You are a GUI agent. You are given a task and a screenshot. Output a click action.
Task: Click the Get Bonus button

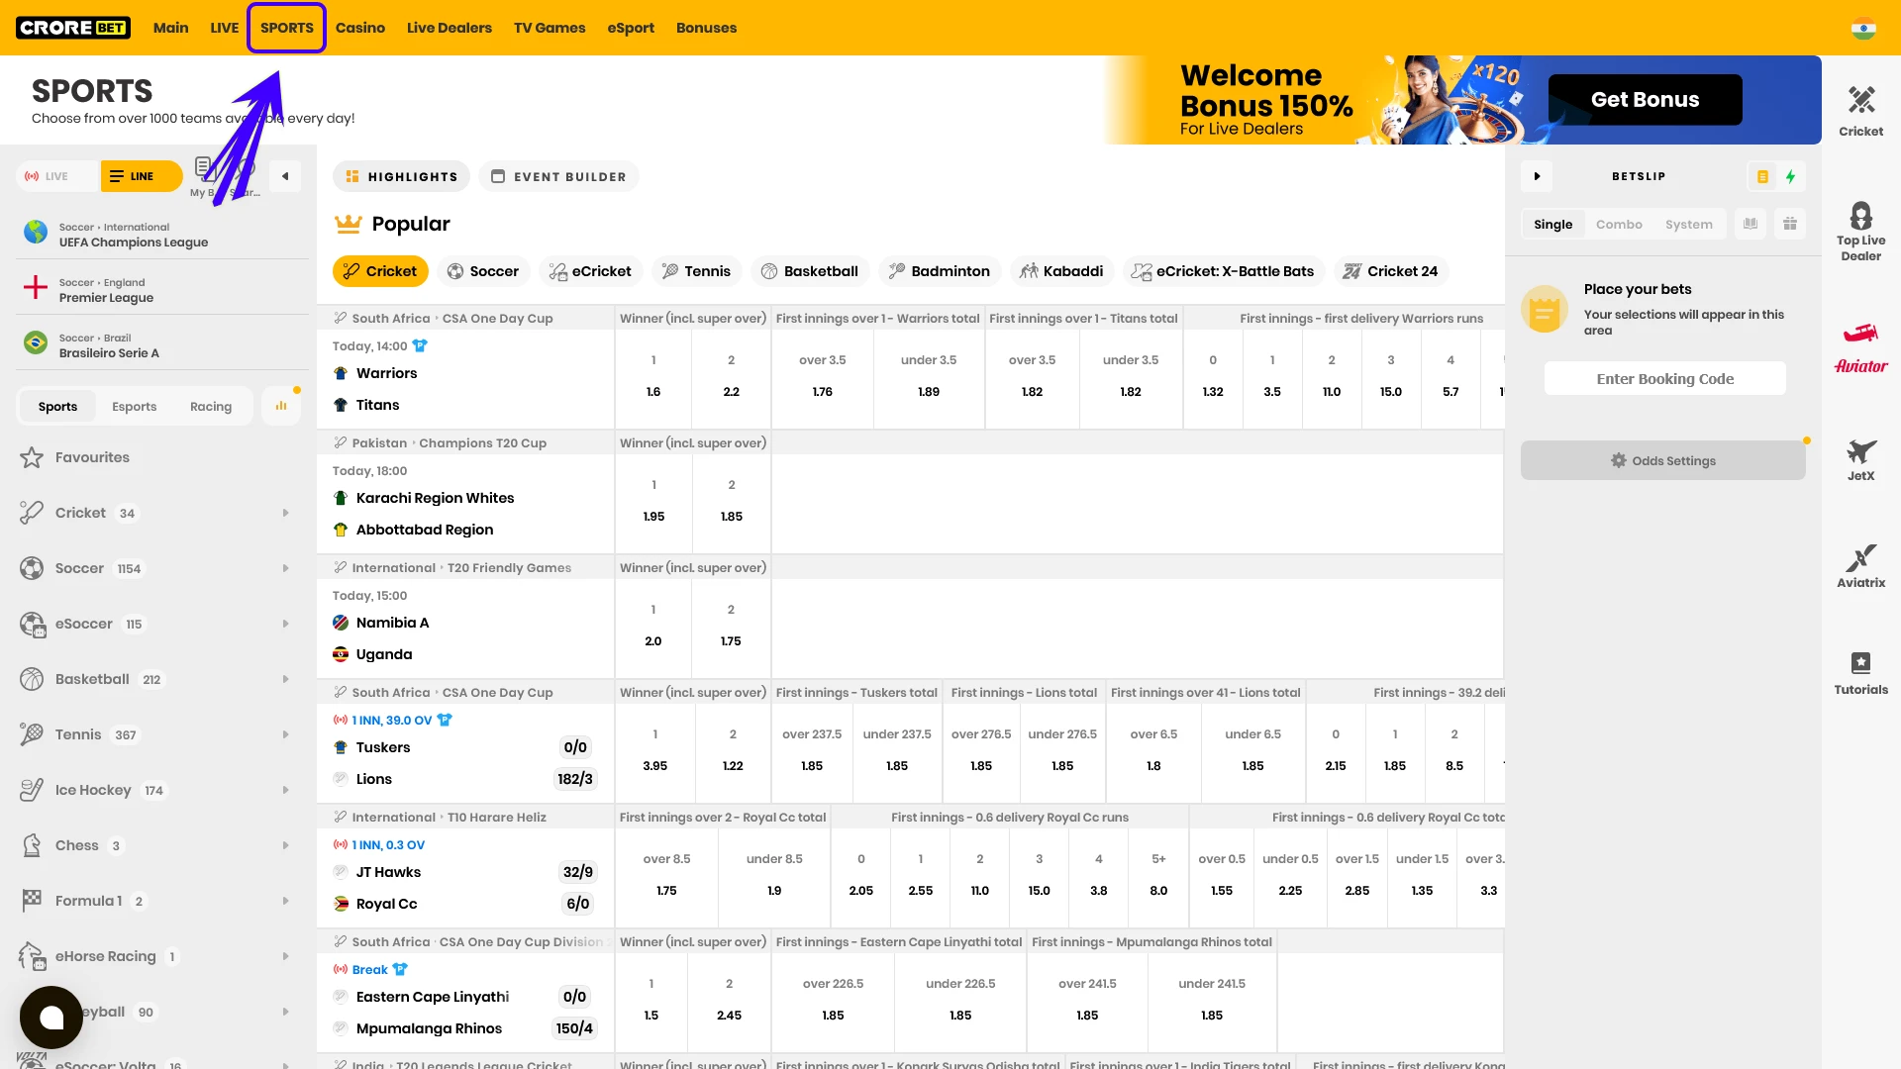point(1646,99)
